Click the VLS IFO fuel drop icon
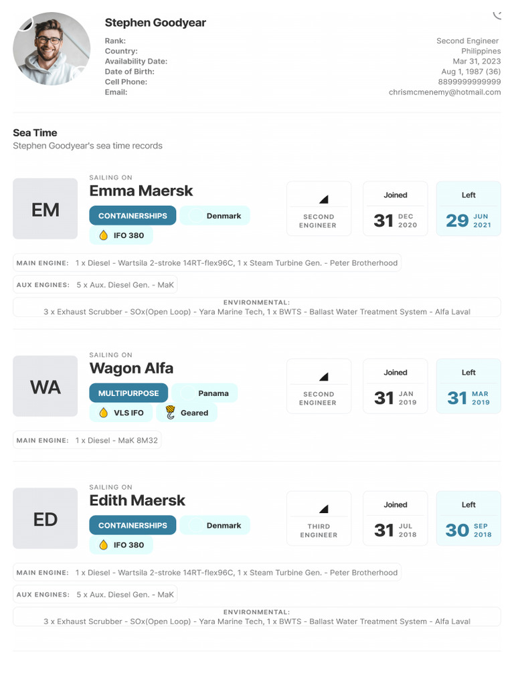 point(103,413)
